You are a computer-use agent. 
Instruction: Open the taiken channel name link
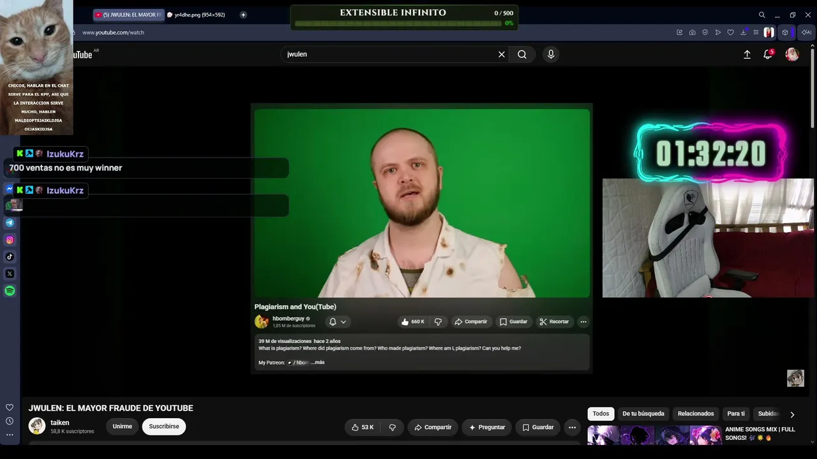(60, 423)
